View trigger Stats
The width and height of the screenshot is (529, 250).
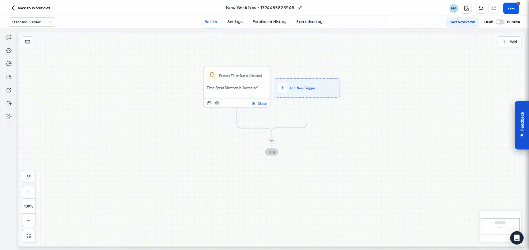(259, 103)
